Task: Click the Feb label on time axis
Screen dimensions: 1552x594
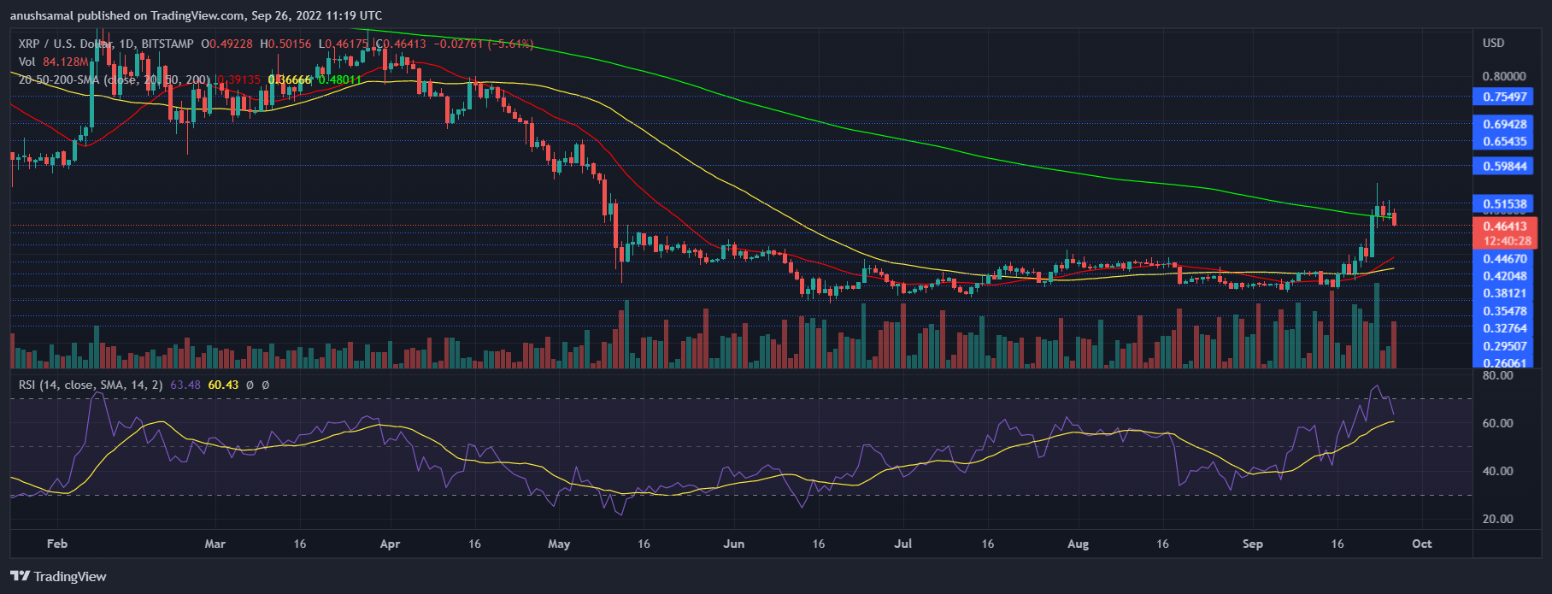Action: coord(56,544)
